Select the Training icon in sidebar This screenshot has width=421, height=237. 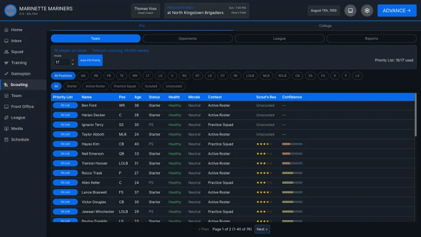point(7,63)
